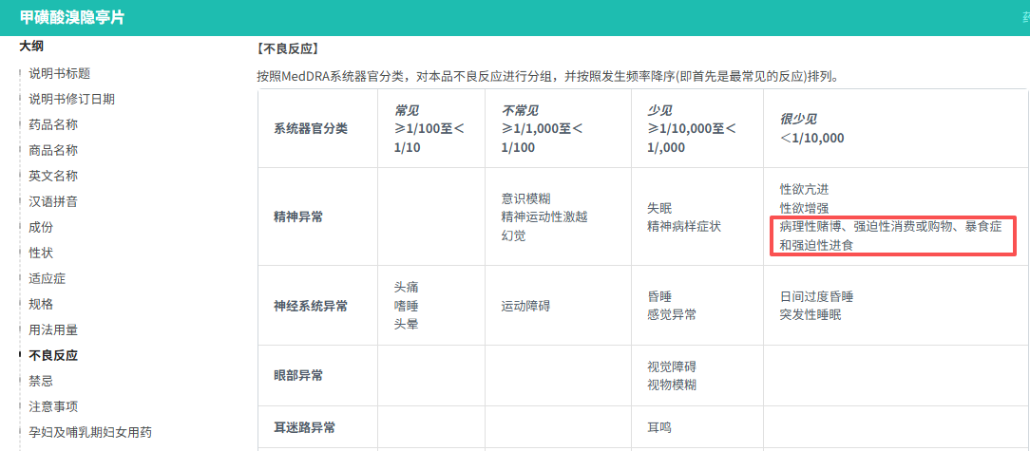
Task: Open the 成份 outline item
Action: point(41,227)
